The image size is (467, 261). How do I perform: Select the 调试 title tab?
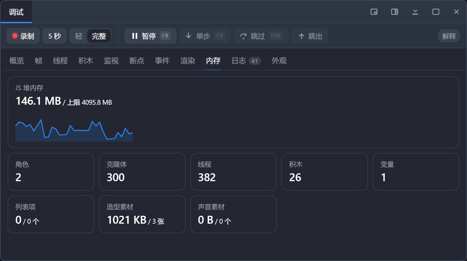[x=16, y=12]
